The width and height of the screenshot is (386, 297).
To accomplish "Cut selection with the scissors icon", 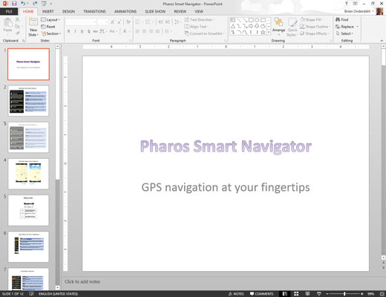I will point(17,19).
